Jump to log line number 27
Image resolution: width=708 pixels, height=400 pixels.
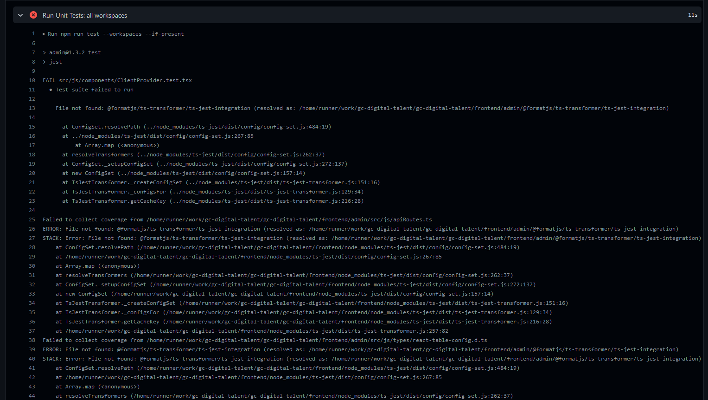point(32,238)
